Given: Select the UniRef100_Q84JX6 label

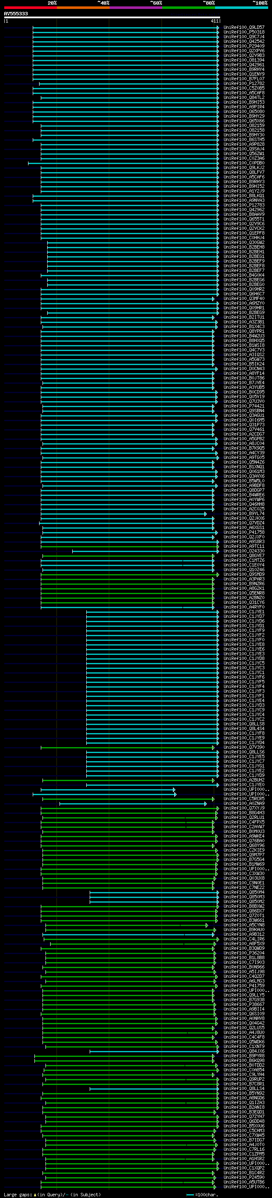Looking at the screenshot, I should click(x=244, y=1051).
